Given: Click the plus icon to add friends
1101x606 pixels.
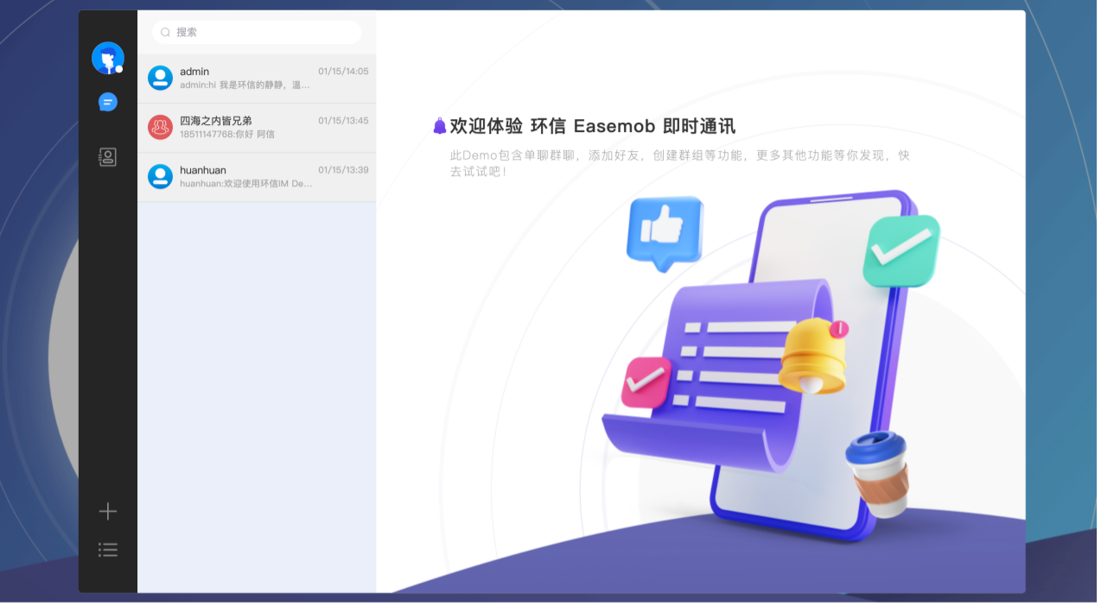Looking at the screenshot, I should [107, 510].
